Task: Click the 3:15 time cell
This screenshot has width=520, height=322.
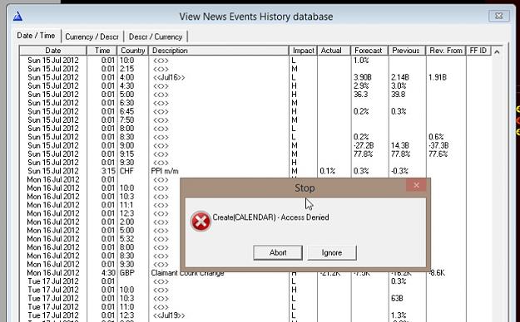Action: [x=108, y=171]
